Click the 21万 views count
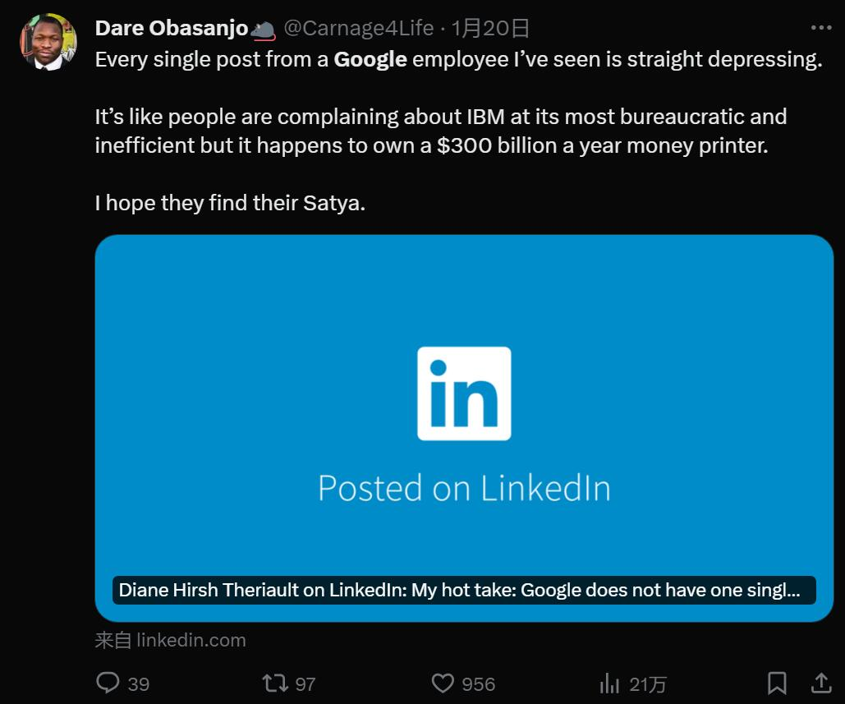The width and height of the screenshot is (845, 704). (648, 683)
